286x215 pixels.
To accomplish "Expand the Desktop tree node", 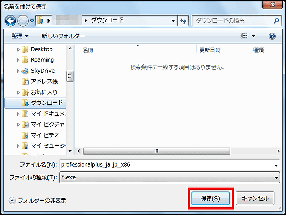I will click(x=18, y=49).
